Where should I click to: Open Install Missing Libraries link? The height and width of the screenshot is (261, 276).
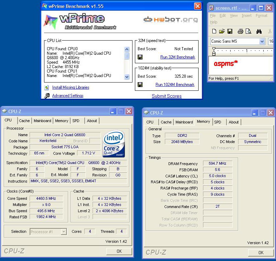point(71,87)
